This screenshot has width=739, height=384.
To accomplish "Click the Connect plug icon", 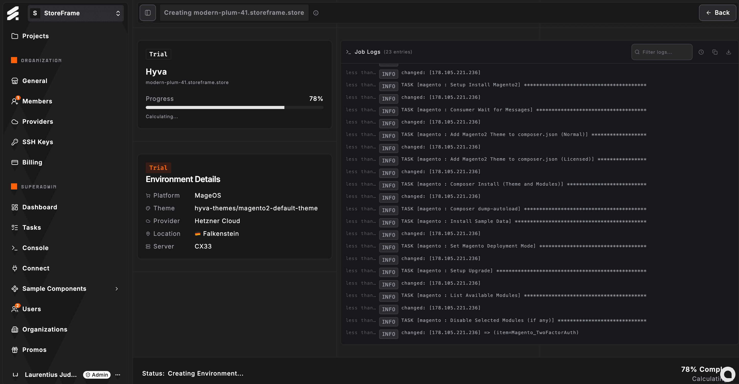I will (x=15, y=268).
